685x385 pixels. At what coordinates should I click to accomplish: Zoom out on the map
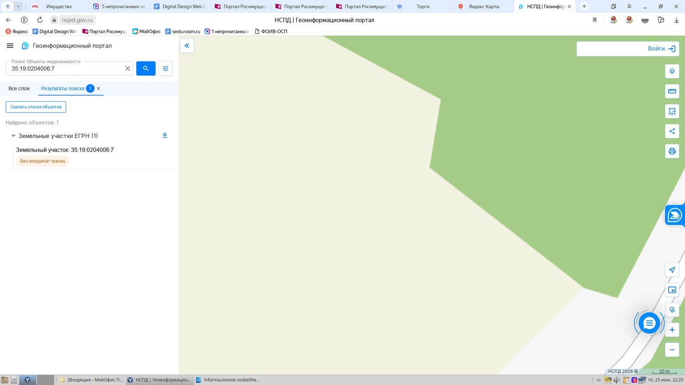[x=672, y=350]
